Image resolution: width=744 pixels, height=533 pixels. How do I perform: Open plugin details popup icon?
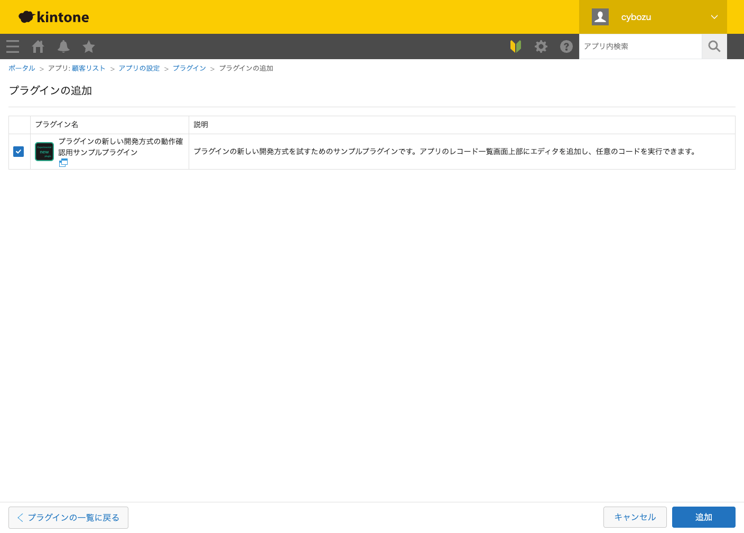pos(63,163)
